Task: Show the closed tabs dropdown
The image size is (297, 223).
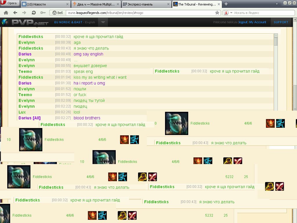Action: pyautogui.click(x=277, y=4)
